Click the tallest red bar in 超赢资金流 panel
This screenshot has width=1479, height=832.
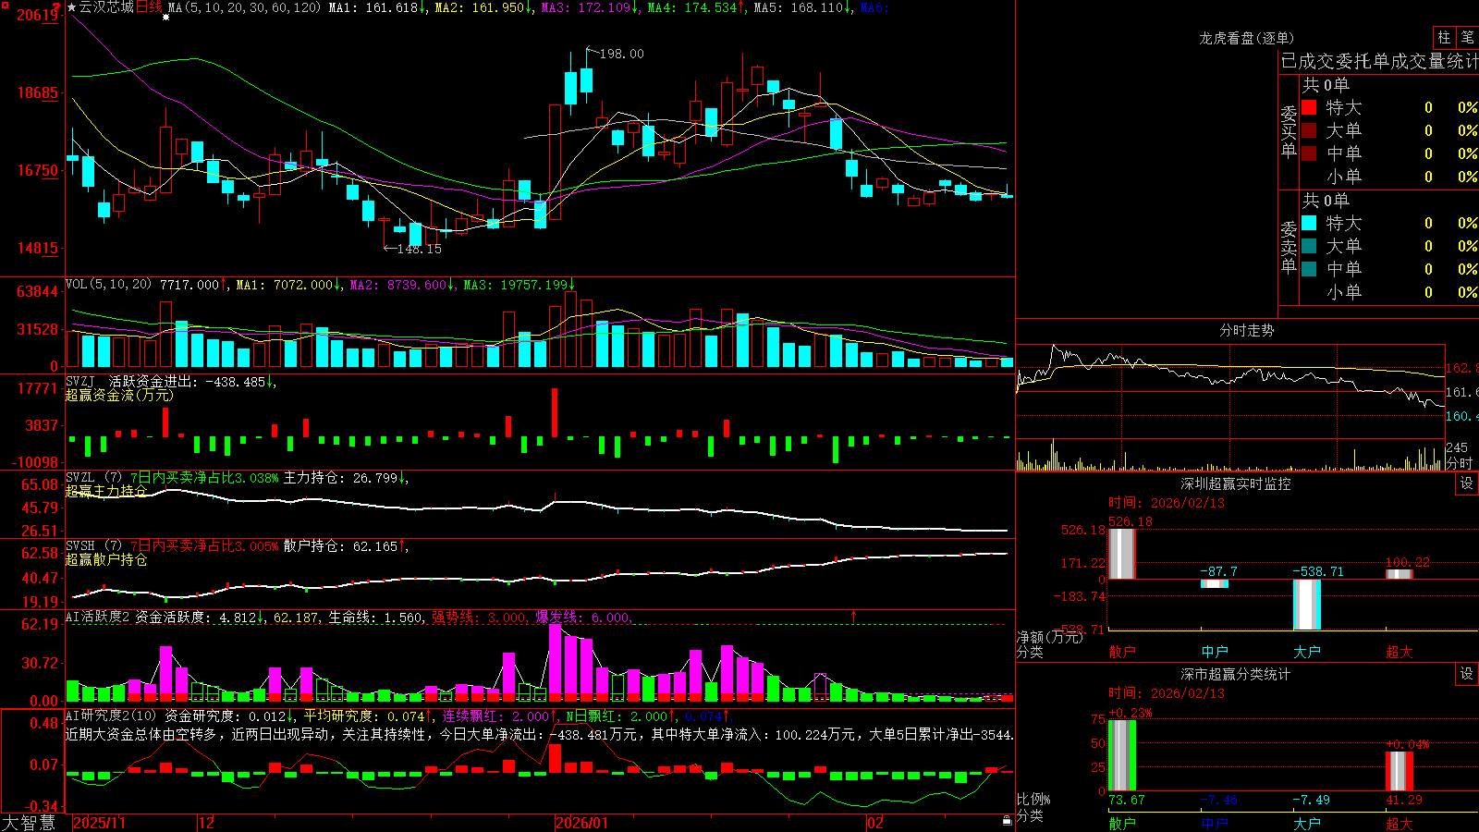[555, 412]
